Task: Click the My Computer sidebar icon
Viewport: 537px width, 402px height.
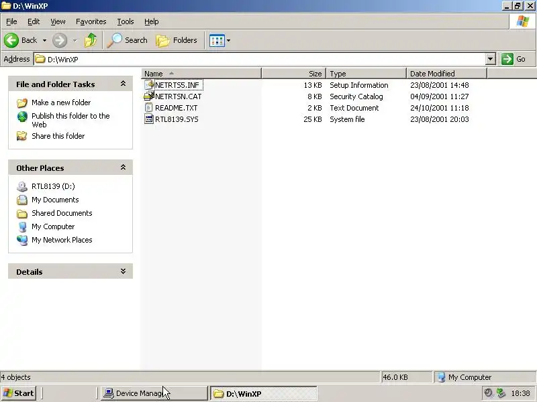Action: tap(22, 226)
